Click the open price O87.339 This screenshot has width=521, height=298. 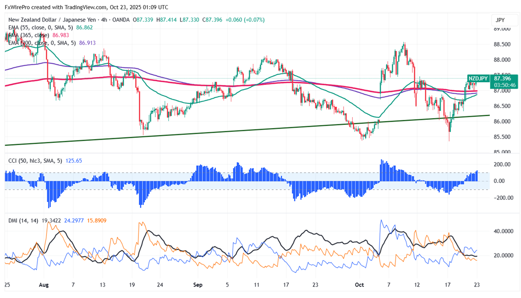(143, 20)
